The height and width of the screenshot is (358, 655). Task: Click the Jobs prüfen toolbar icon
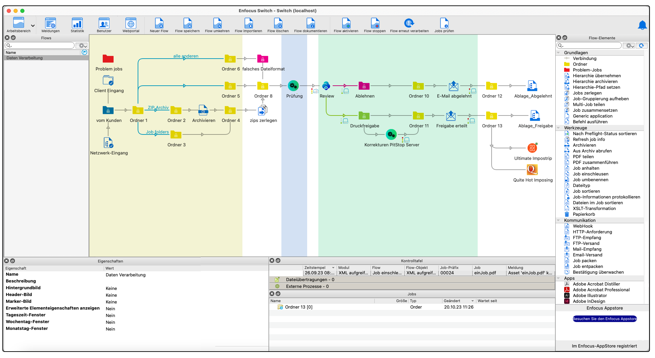[x=444, y=24]
